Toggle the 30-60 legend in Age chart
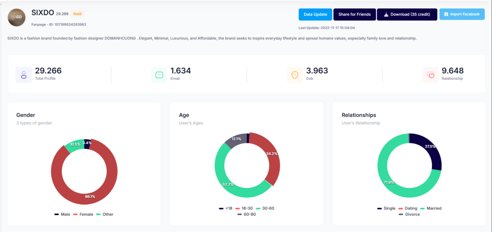Viewport: 492px width, 232px height. click(265, 208)
